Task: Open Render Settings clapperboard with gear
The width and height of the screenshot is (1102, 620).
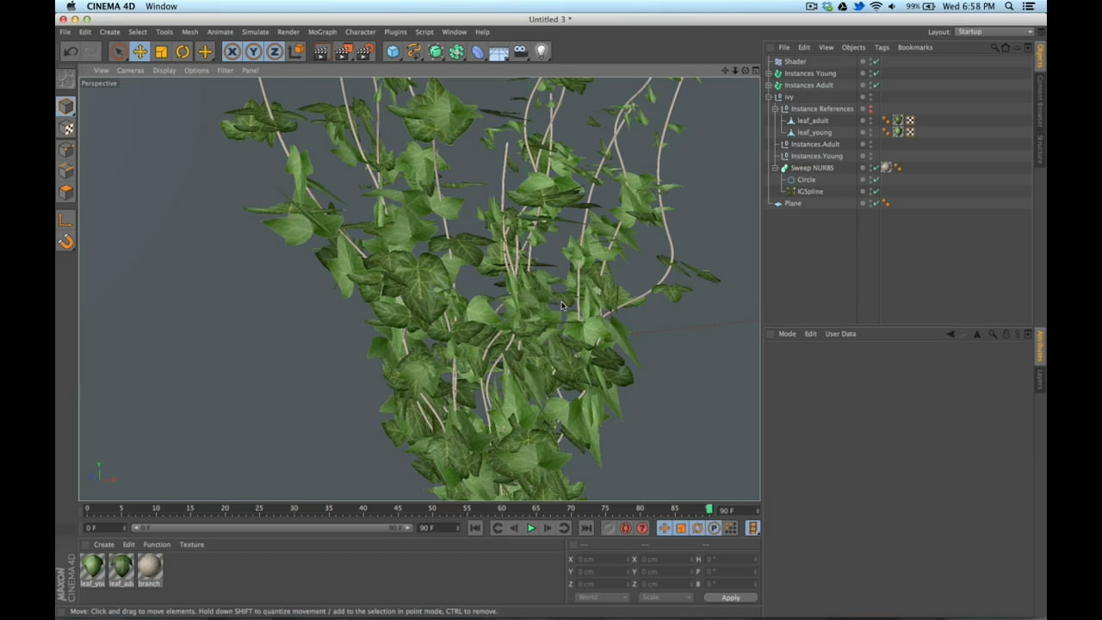Action: click(x=365, y=52)
